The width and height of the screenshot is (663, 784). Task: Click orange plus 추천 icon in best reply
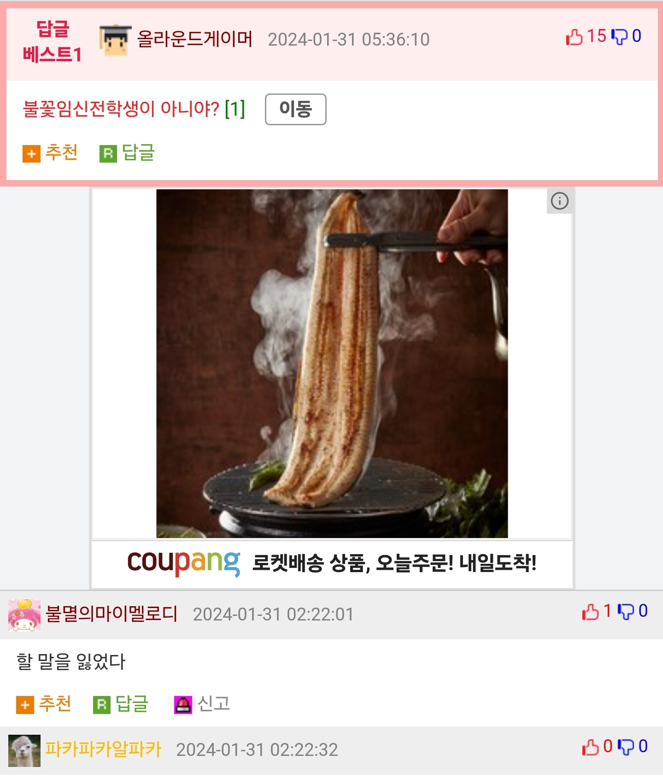pos(31,154)
